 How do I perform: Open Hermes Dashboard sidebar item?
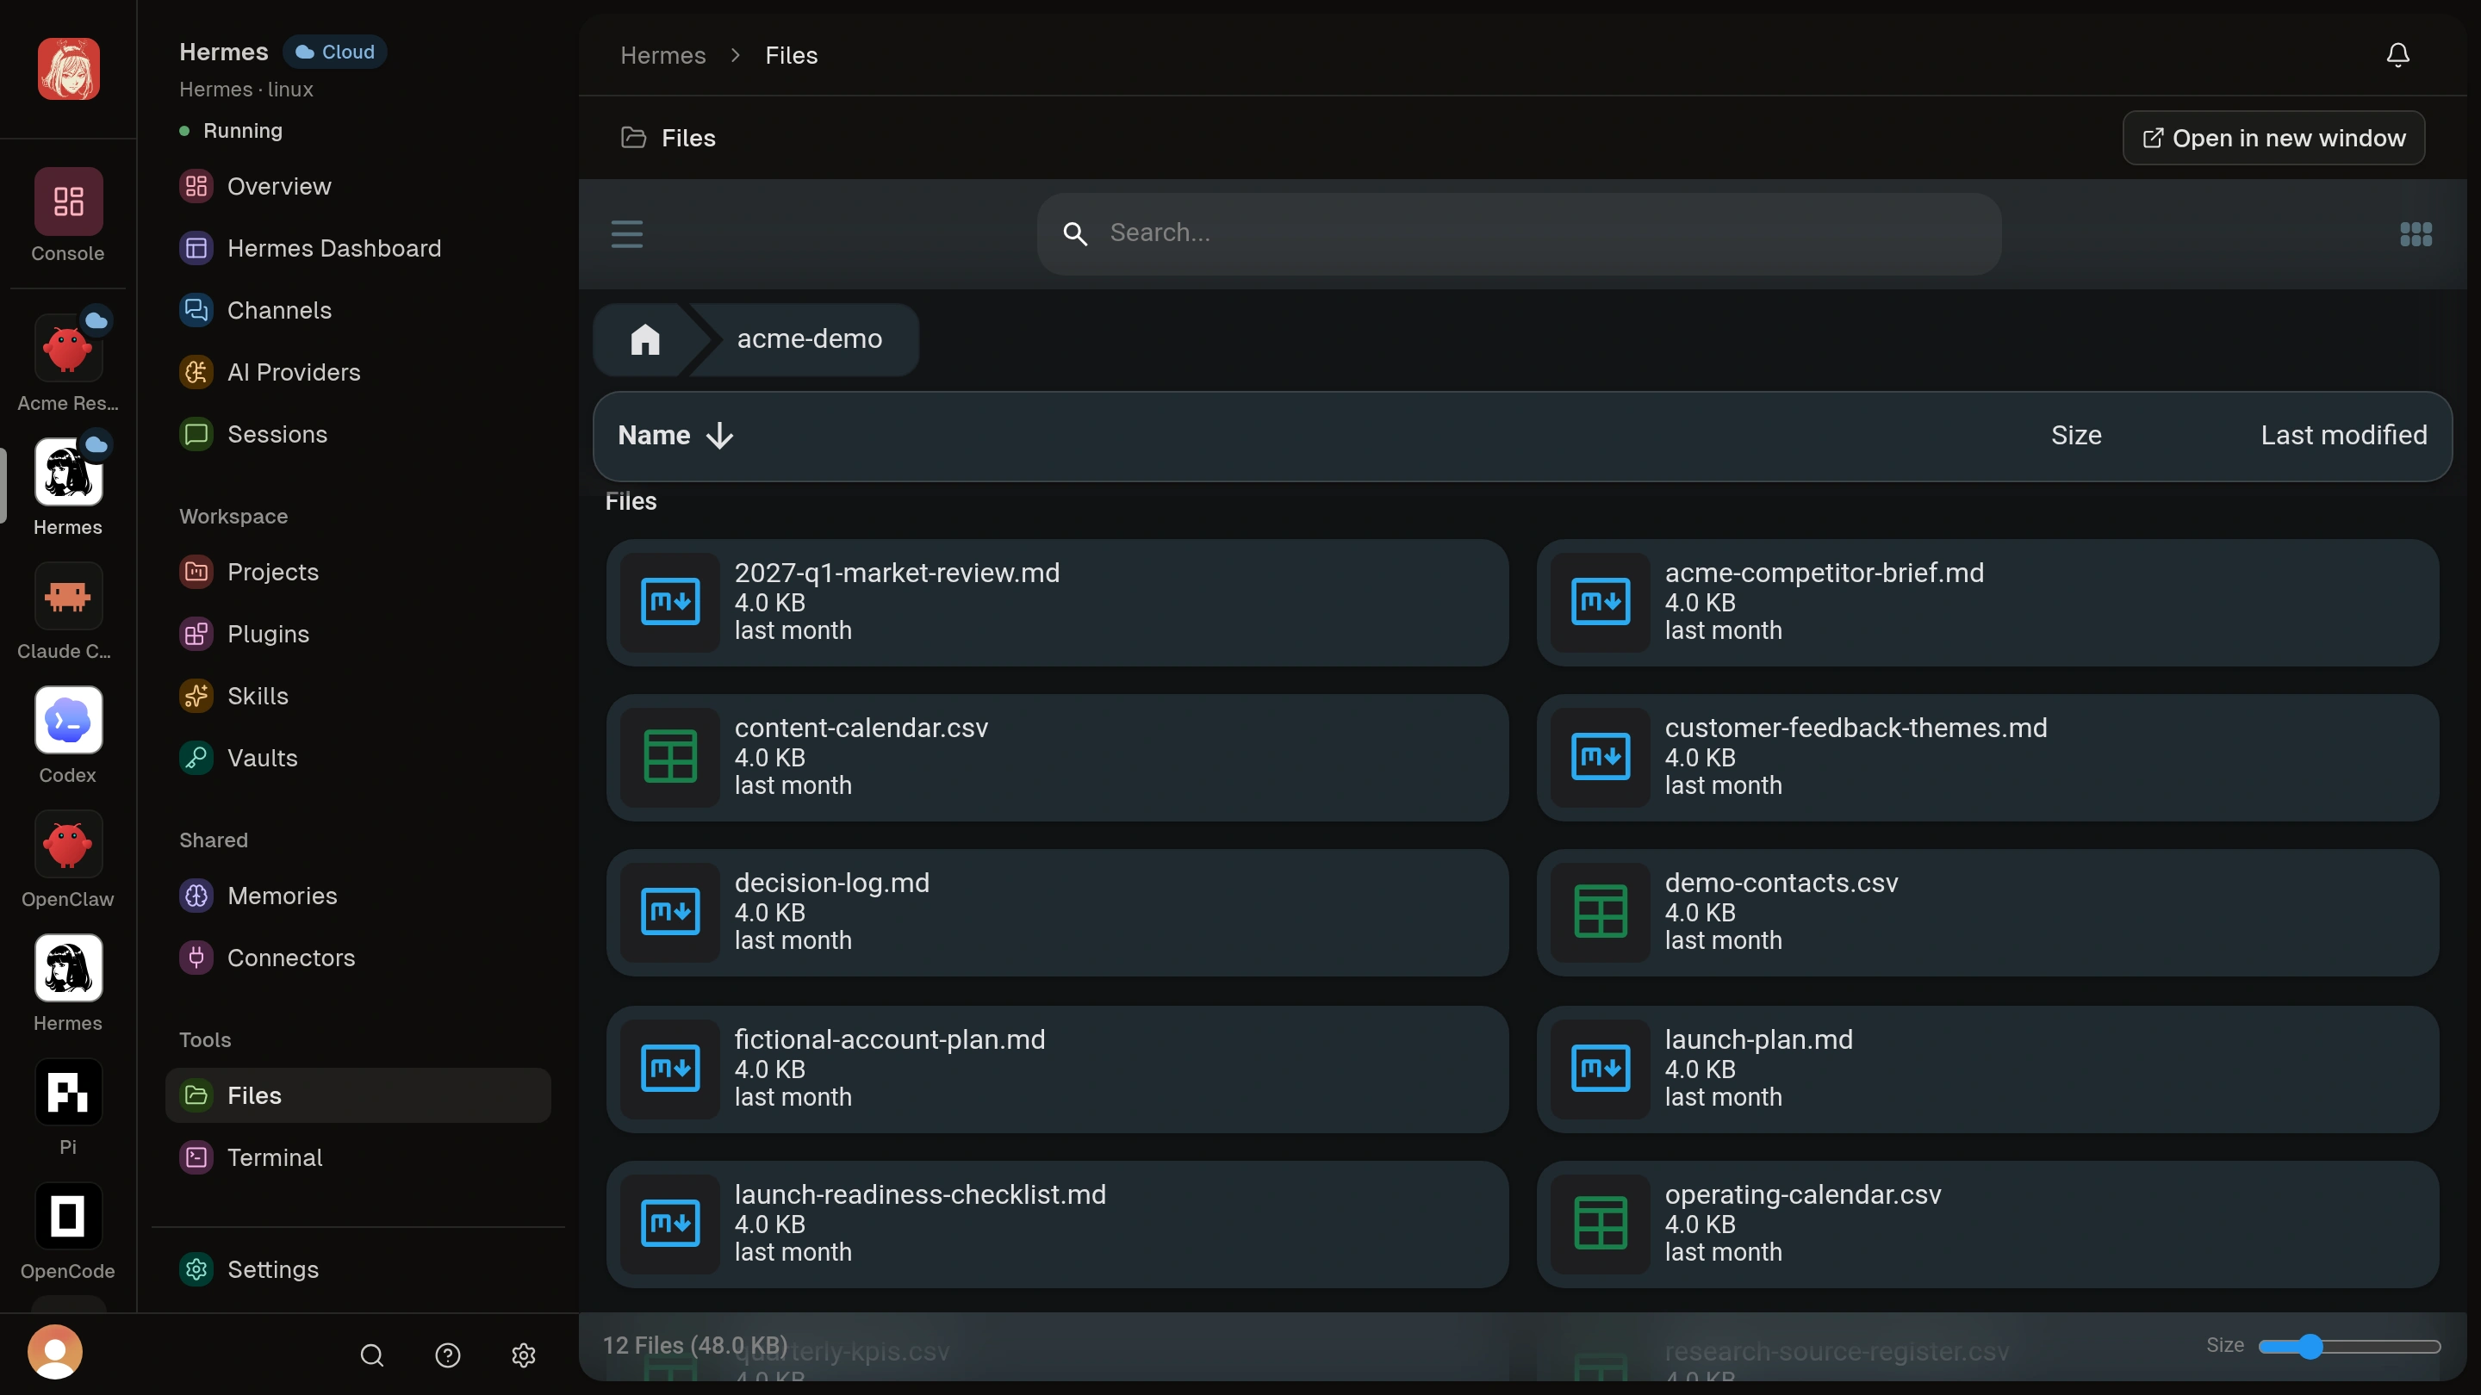[x=358, y=248]
